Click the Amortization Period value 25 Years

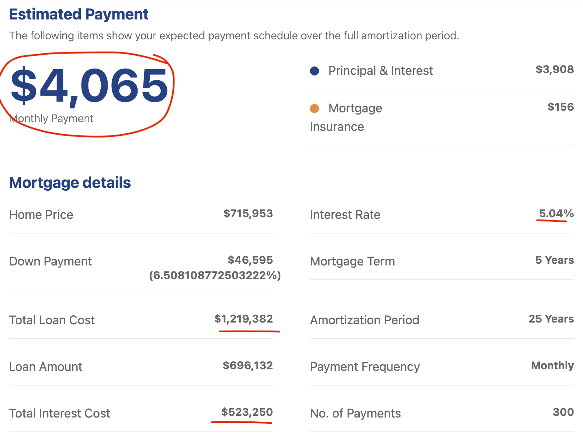coord(551,319)
